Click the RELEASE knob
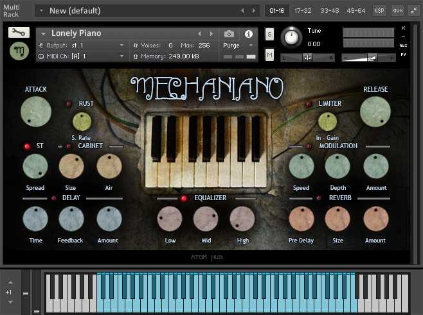 375,112
